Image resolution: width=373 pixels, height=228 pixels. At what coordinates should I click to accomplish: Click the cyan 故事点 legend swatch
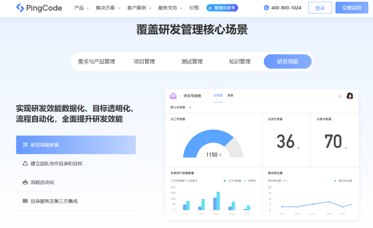(245, 181)
